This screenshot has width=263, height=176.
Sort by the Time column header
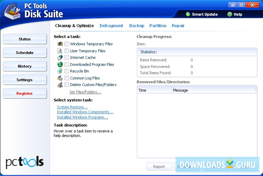click(155, 90)
